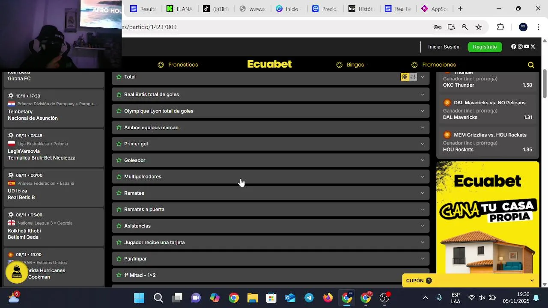The width and height of the screenshot is (548, 308).
Task: Click the Ecuabet logo in header
Action: 270,64
